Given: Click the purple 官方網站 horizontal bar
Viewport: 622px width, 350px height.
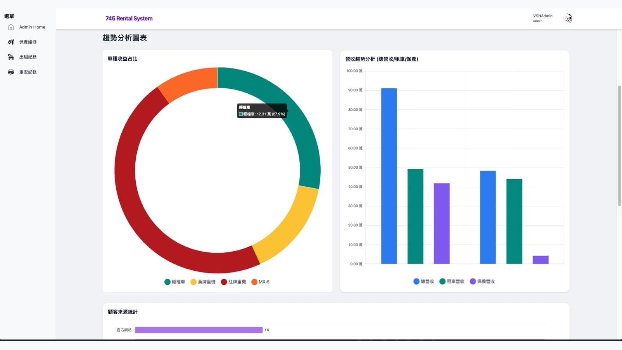Looking at the screenshot, I should (x=199, y=330).
